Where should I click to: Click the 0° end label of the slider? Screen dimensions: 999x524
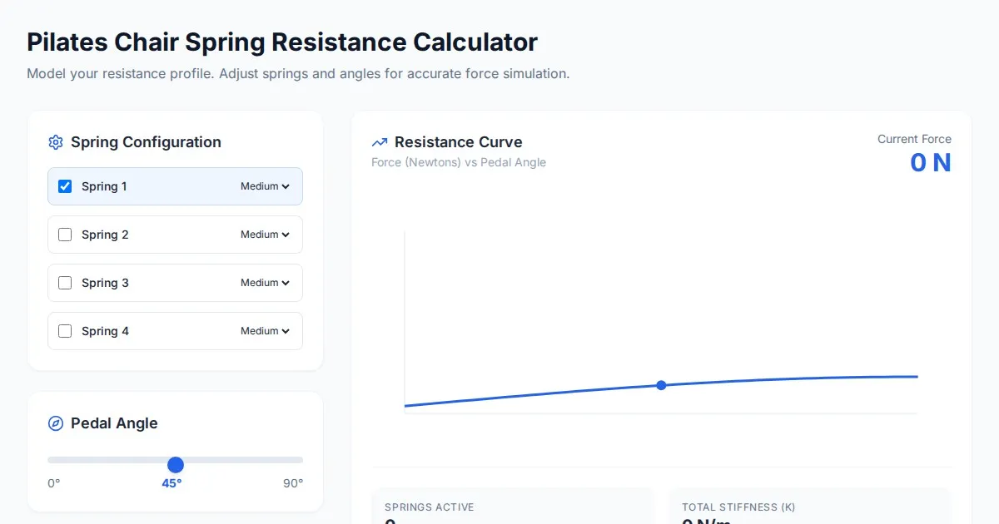click(x=54, y=483)
